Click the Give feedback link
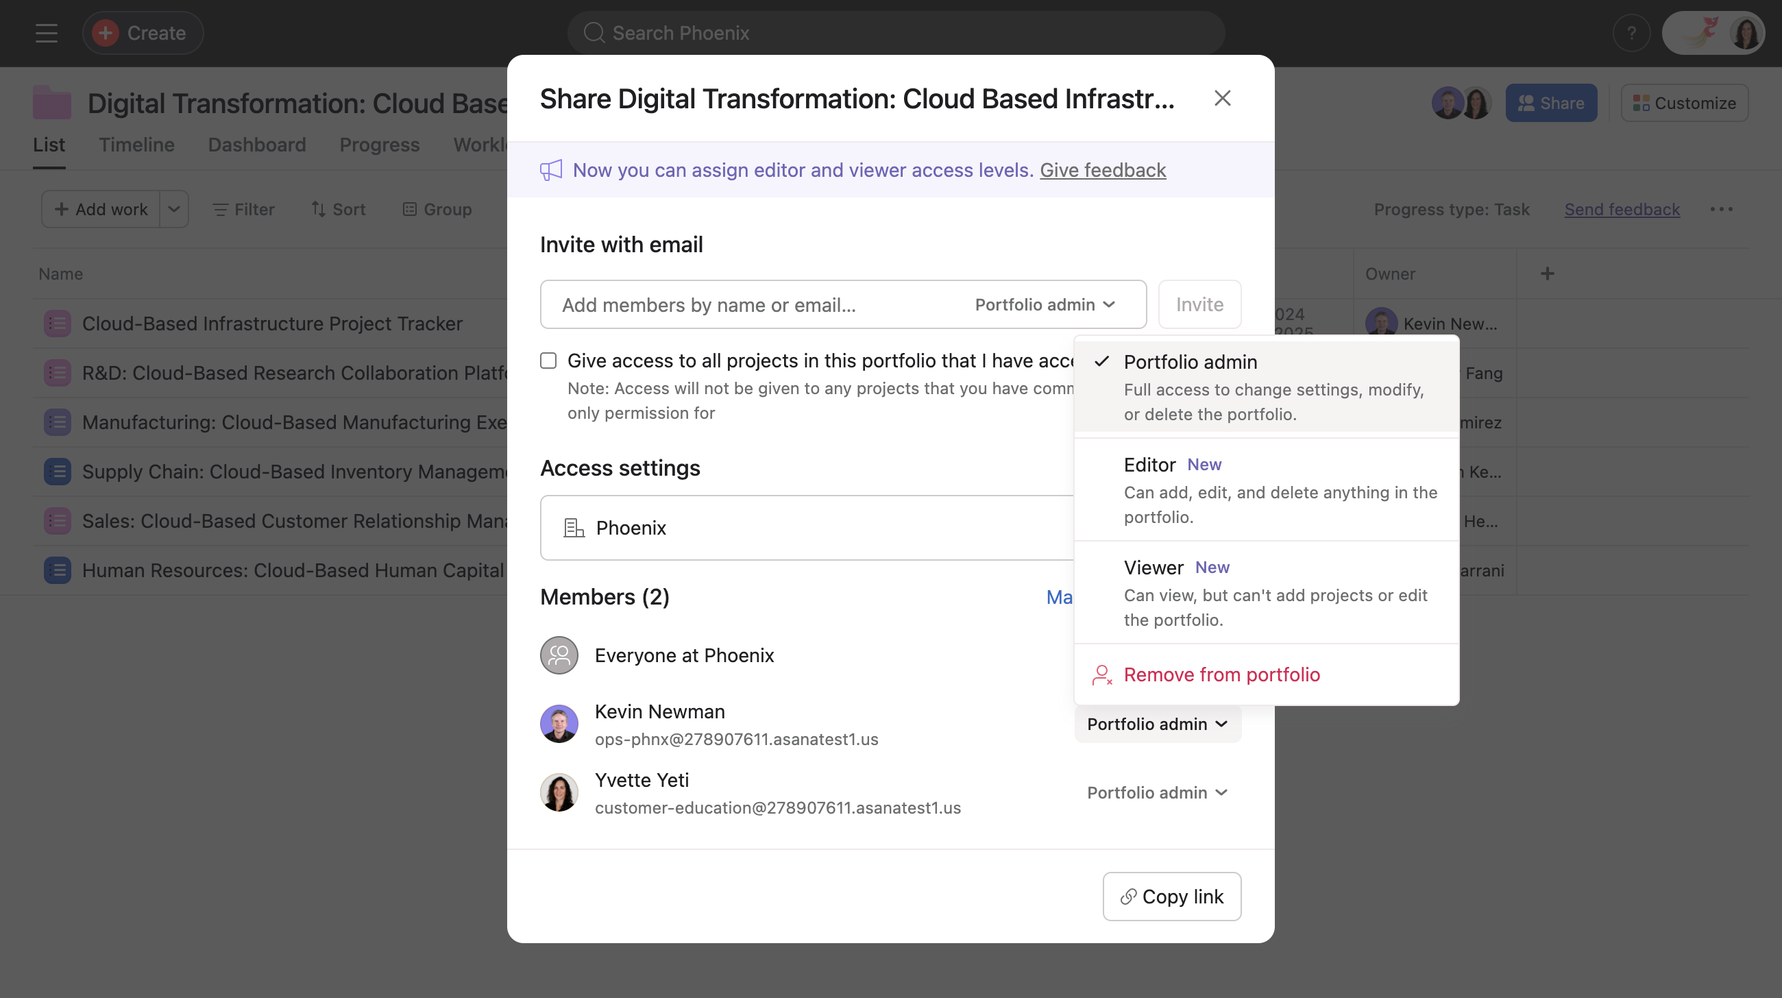 pyautogui.click(x=1103, y=170)
